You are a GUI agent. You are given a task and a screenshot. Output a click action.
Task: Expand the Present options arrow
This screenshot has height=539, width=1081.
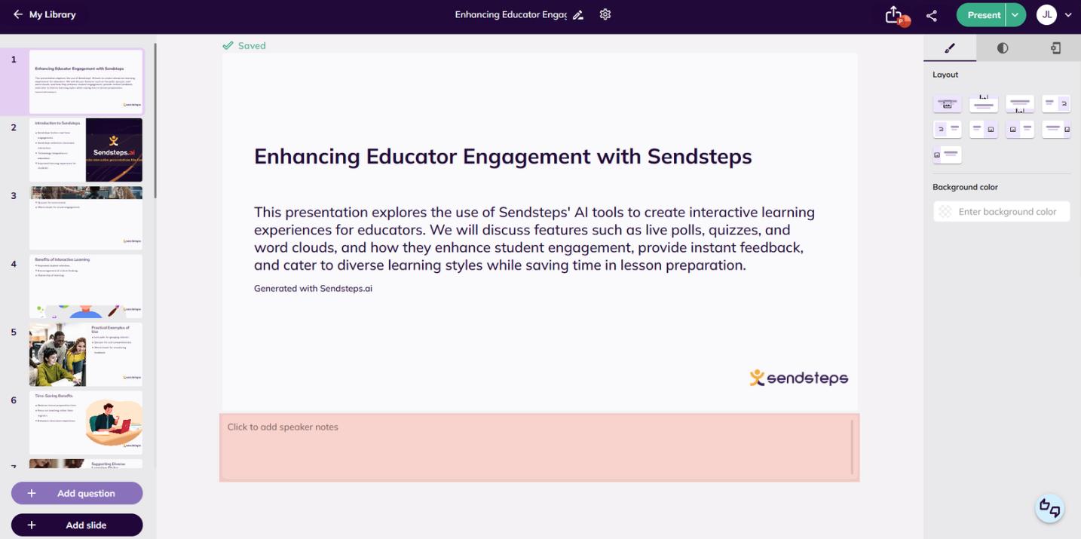point(1016,15)
